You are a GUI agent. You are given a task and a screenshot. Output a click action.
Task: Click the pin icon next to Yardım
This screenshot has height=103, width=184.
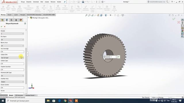pos(64,2)
